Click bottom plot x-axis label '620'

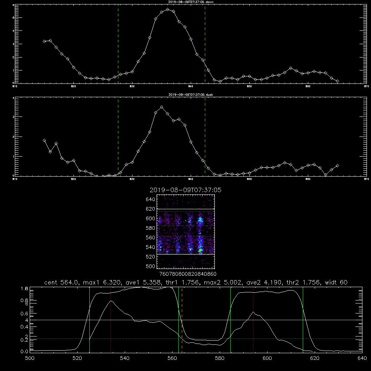click(315, 358)
